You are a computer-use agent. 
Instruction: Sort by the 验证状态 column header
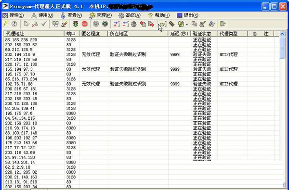pos(204,34)
